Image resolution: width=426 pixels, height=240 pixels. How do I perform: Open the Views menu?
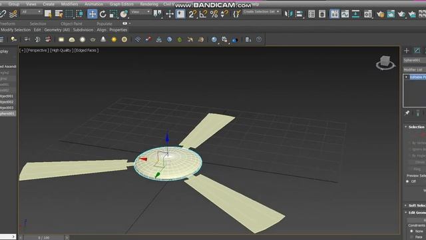tap(31, 4)
